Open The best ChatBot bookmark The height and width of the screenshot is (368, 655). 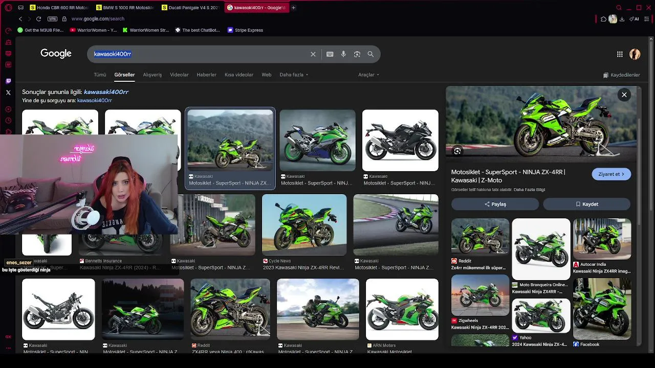(198, 30)
